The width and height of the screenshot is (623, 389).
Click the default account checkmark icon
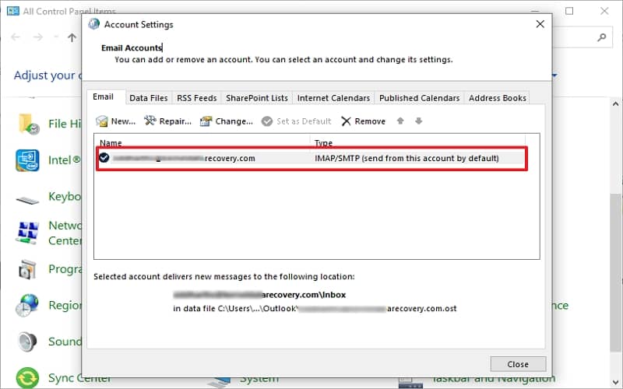click(x=104, y=158)
